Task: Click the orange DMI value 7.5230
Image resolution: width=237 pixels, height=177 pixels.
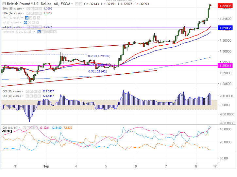Action: point(68,128)
